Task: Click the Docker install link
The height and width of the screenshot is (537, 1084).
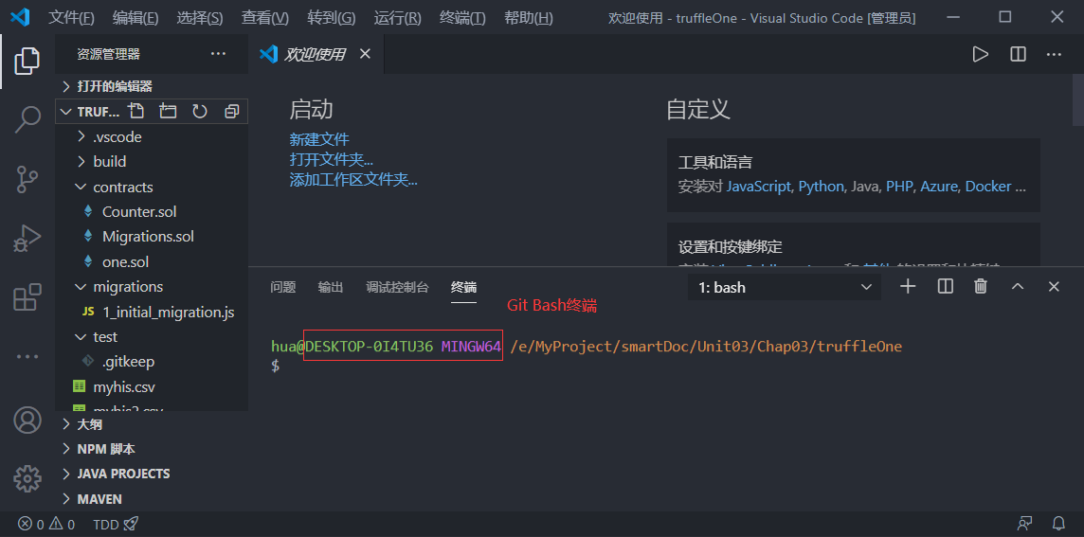Action: [x=988, y=187]
